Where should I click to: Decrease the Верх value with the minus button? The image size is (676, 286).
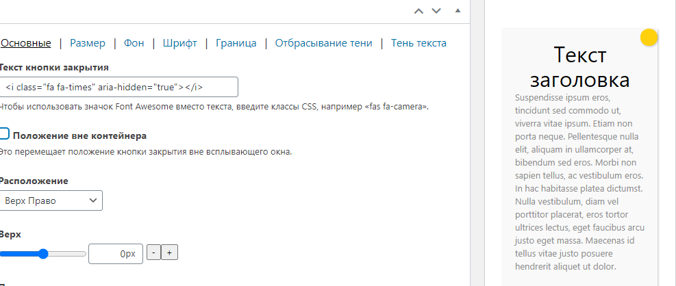click(154, 253)
